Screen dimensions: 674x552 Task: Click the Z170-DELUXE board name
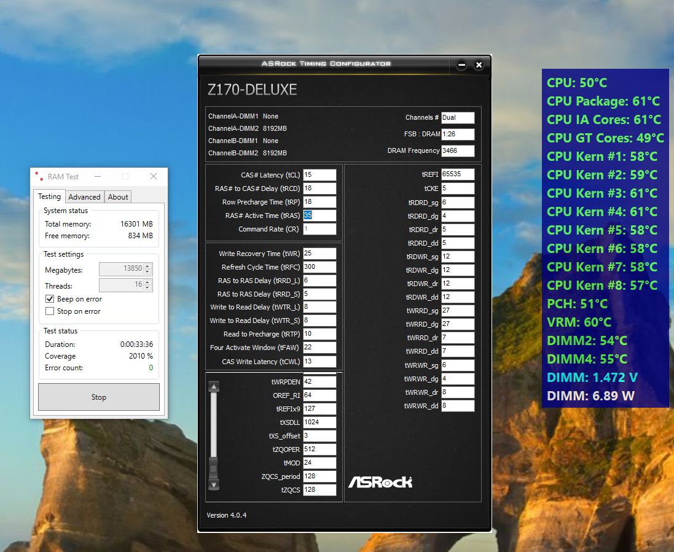(x=253, y=90)
